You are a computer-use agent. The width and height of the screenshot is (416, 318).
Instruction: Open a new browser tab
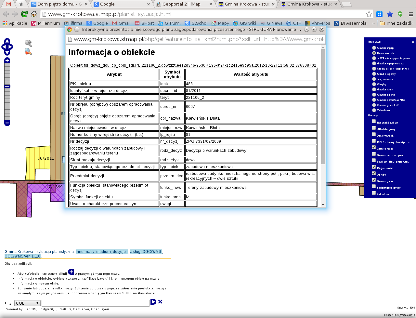point(346,4)
